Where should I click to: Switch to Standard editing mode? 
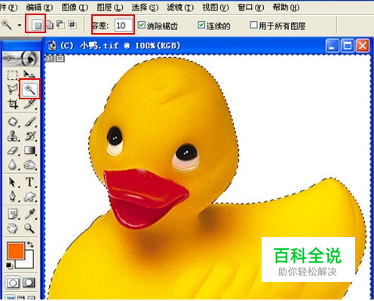(x=13, y=283)
